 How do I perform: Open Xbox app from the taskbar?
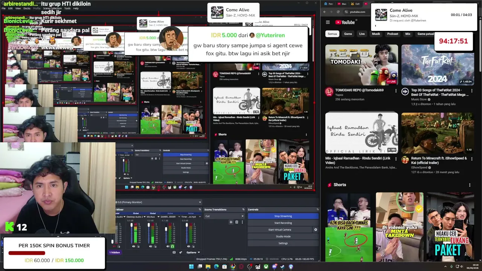click(266, 266)
